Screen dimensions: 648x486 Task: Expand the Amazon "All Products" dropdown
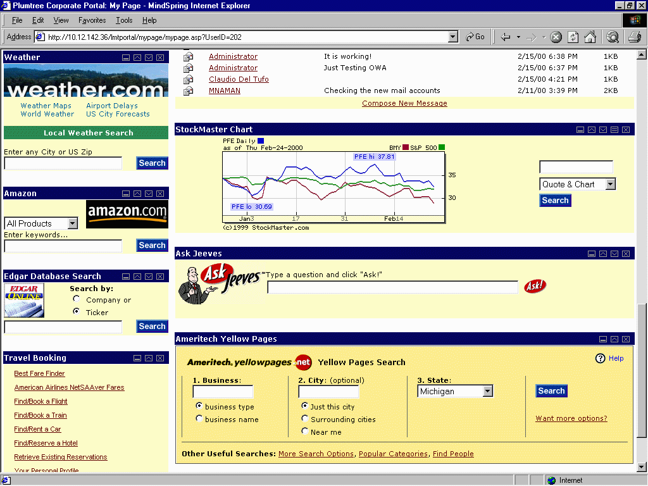tap(73, 223)
